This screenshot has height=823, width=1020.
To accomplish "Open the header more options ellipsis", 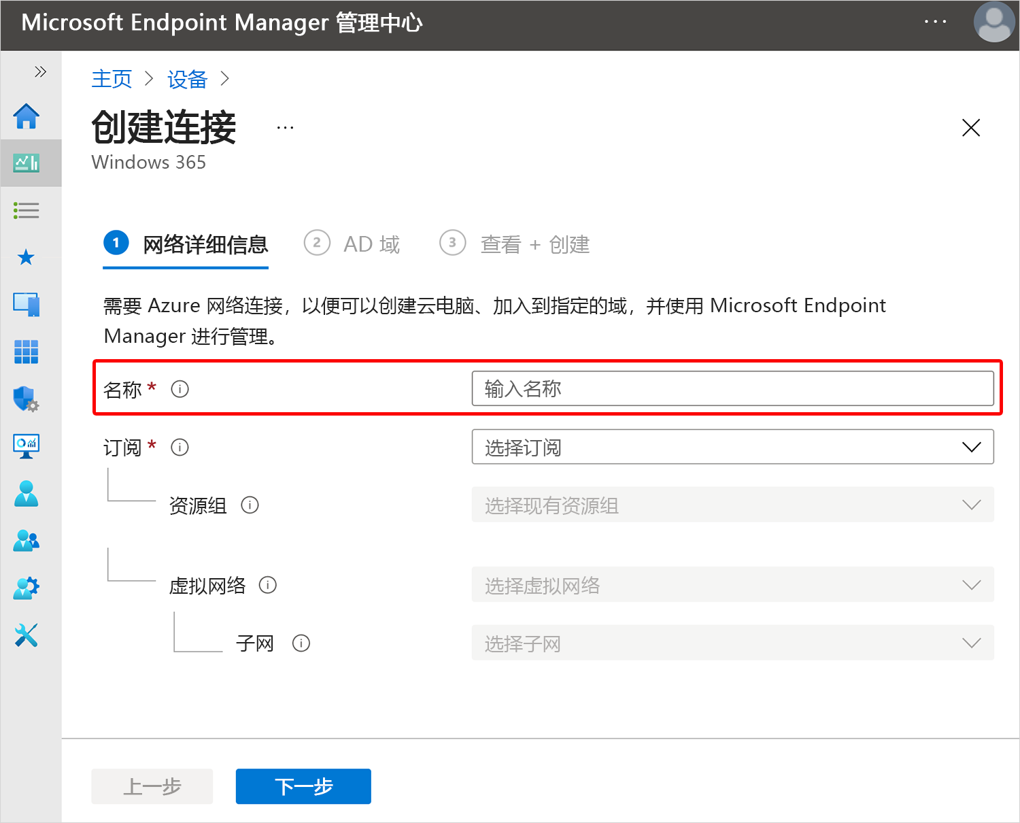I will [x=935, y=22].
